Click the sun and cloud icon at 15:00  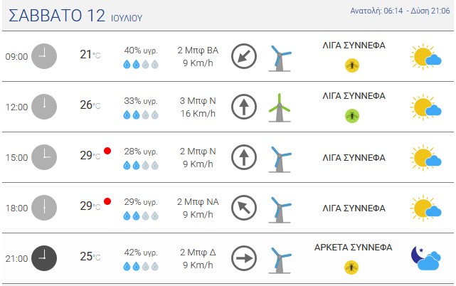point(425,157)
